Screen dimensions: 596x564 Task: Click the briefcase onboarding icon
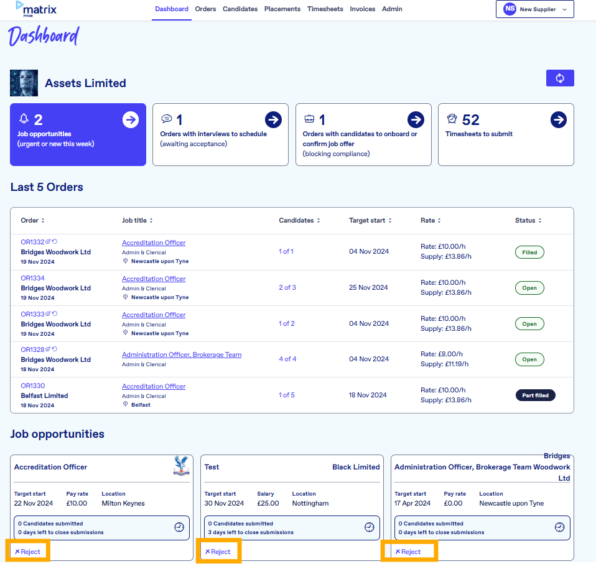click(309, 119)
